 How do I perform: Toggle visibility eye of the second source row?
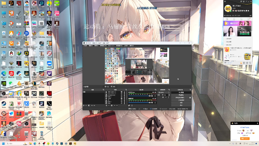[122, 93]
